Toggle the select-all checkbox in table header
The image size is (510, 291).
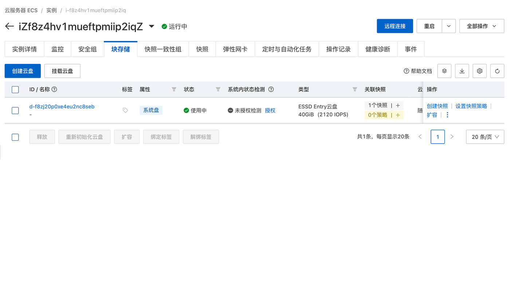click(15, 89)
